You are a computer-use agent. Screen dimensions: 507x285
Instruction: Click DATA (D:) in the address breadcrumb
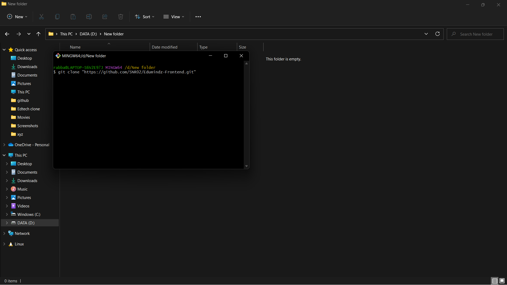click(x=88, y=34)
